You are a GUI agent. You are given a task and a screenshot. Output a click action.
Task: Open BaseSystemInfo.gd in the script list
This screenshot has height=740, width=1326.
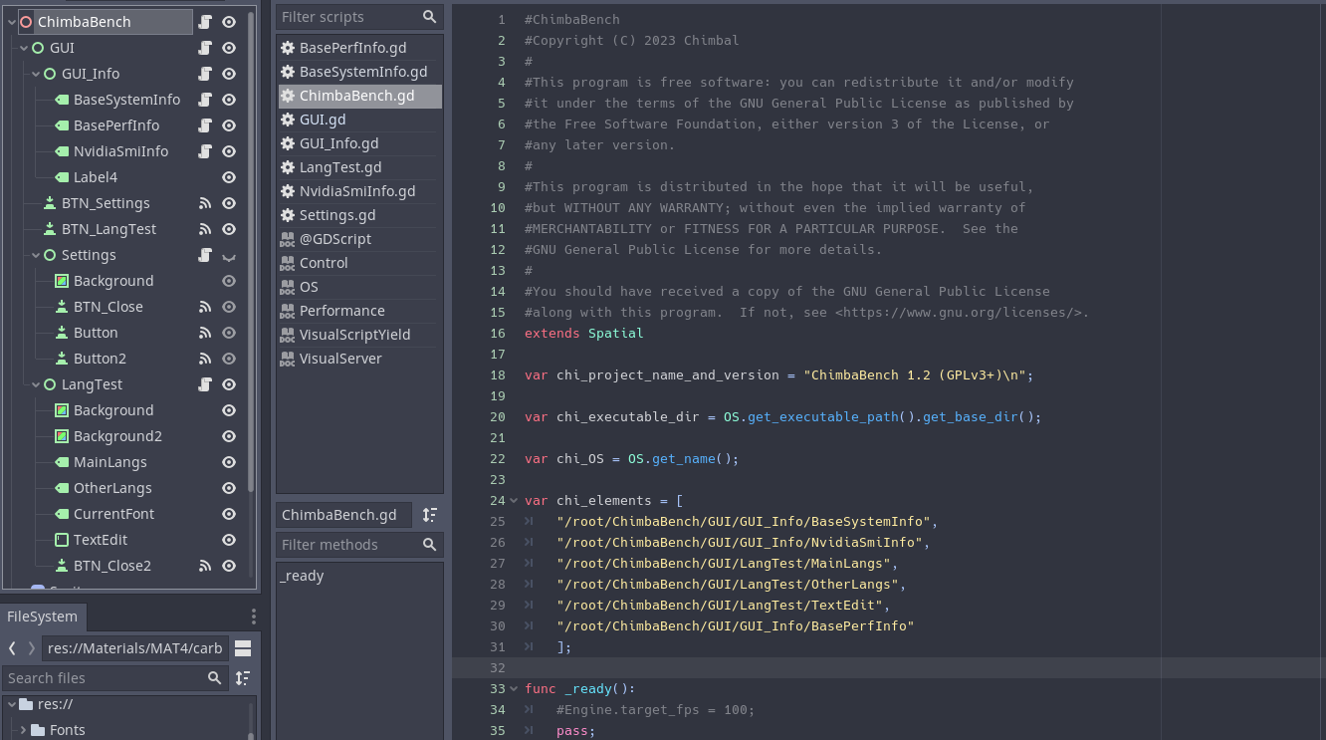click(x=359, y=72)
